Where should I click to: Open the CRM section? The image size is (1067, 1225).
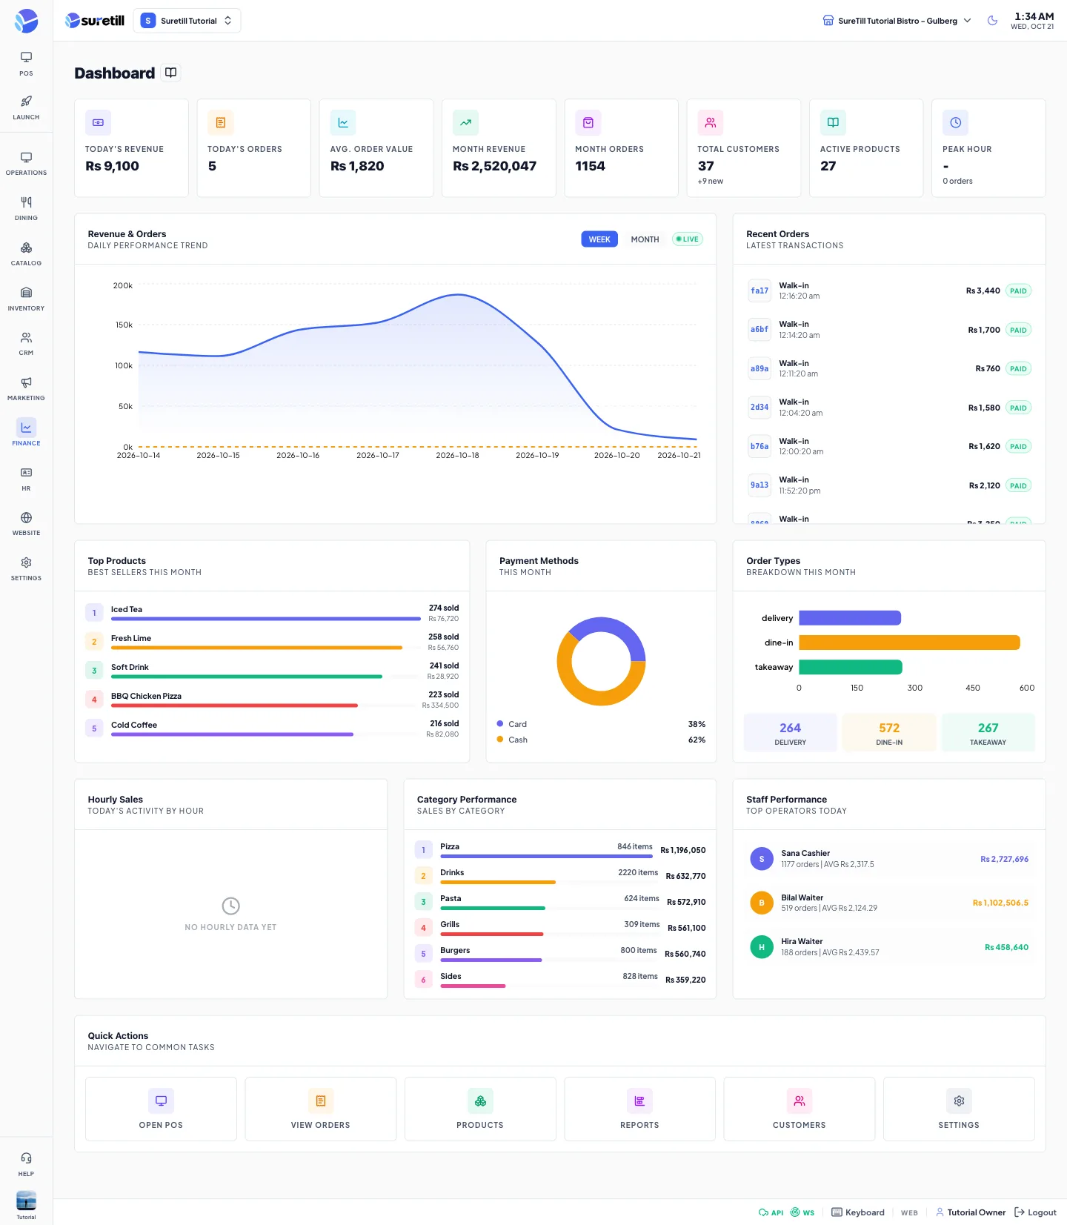(x=26, y=344)
